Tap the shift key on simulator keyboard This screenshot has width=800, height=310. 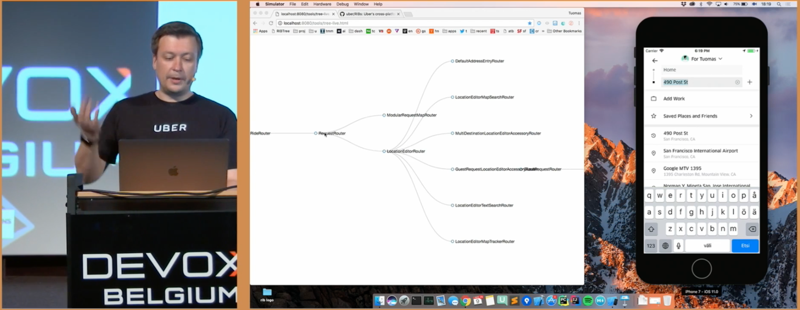coord(651,229)
